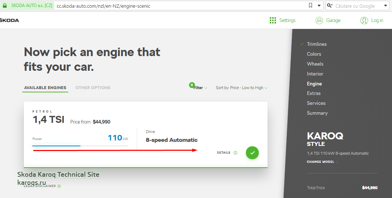Screen dimensions: 392x198
Task: Click the 8-speed Automatic drive text
Action: (x=171, y=140)
